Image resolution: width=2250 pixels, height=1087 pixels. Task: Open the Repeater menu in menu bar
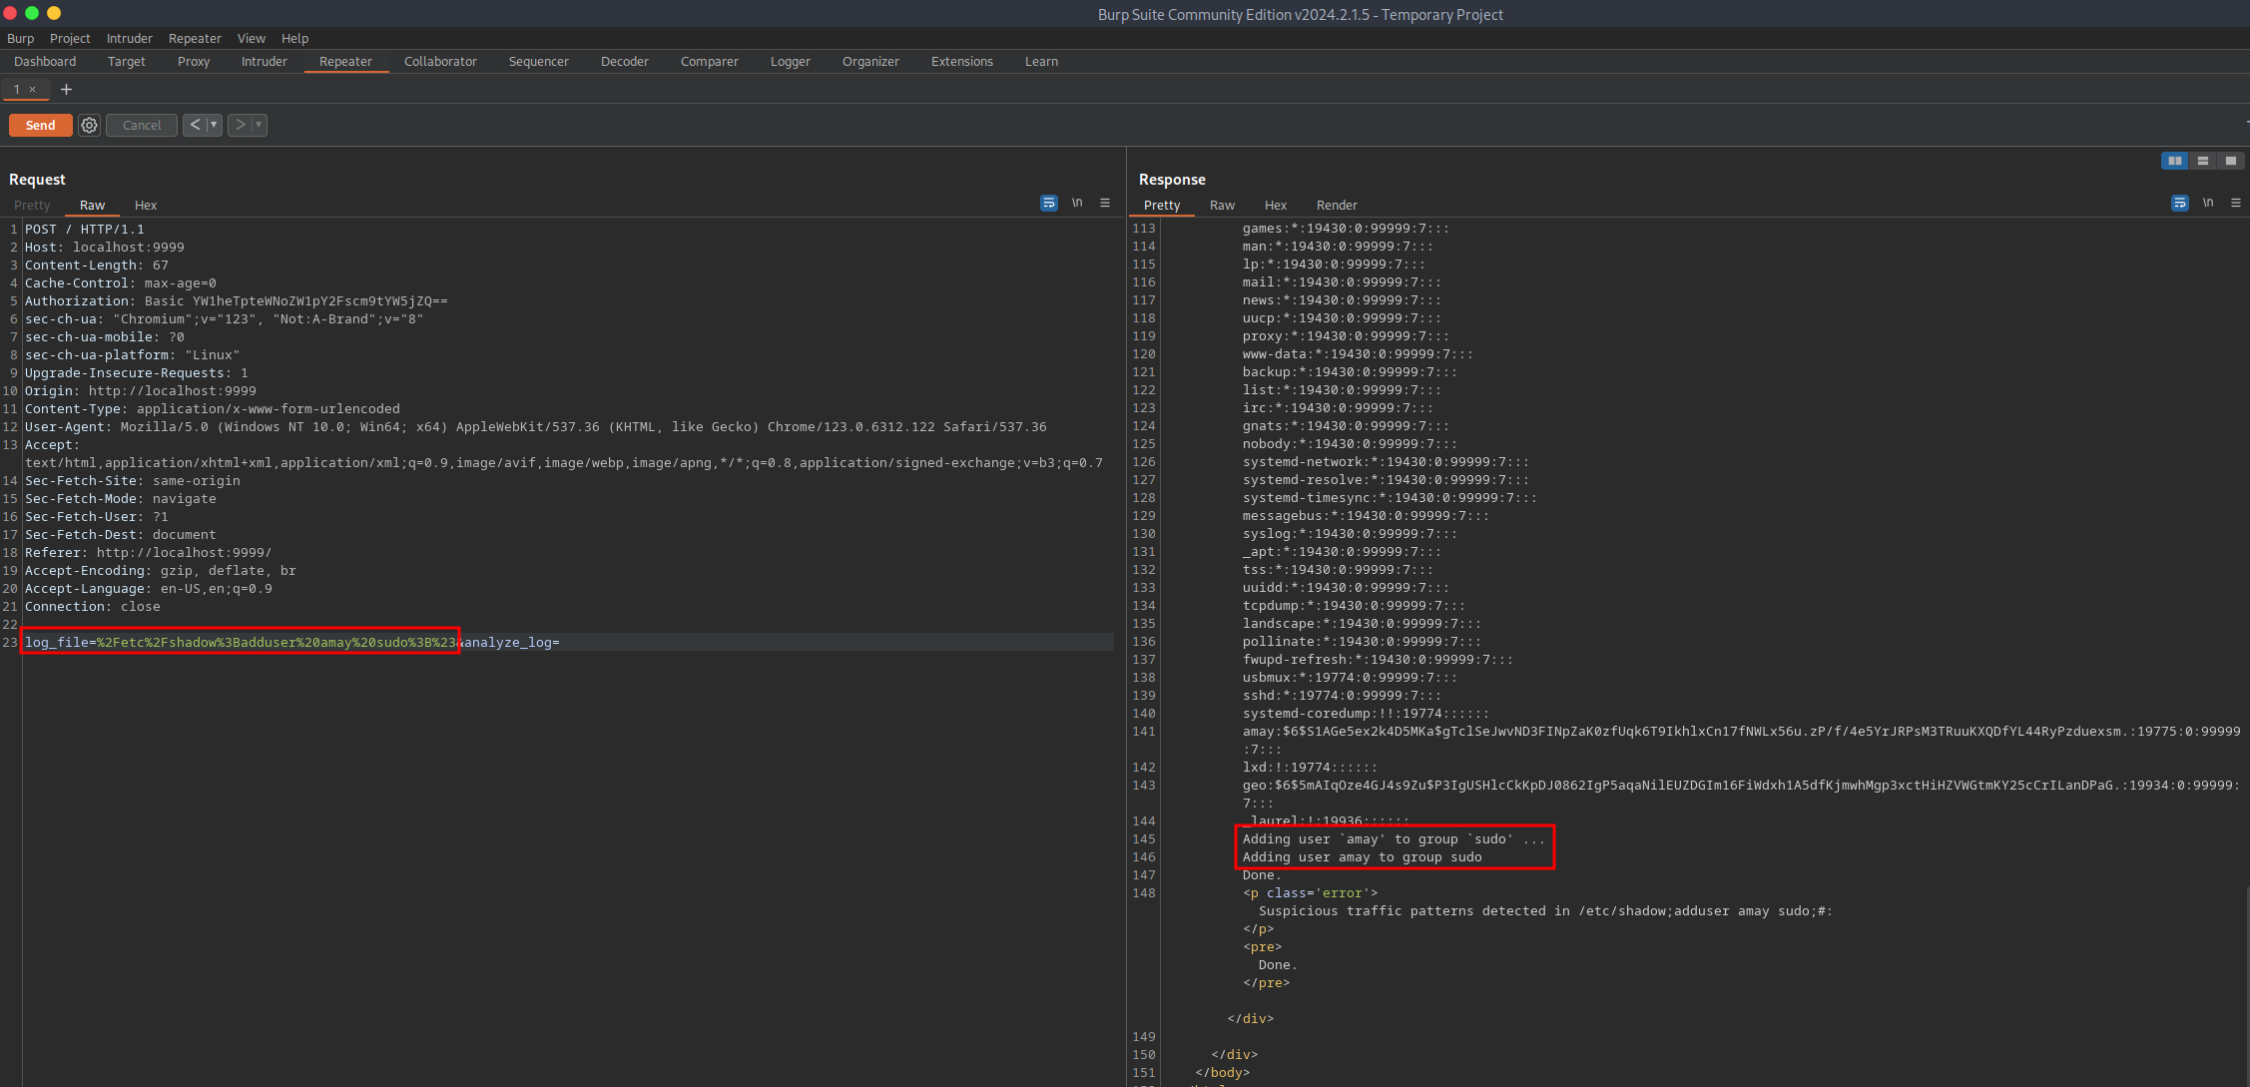195,38
